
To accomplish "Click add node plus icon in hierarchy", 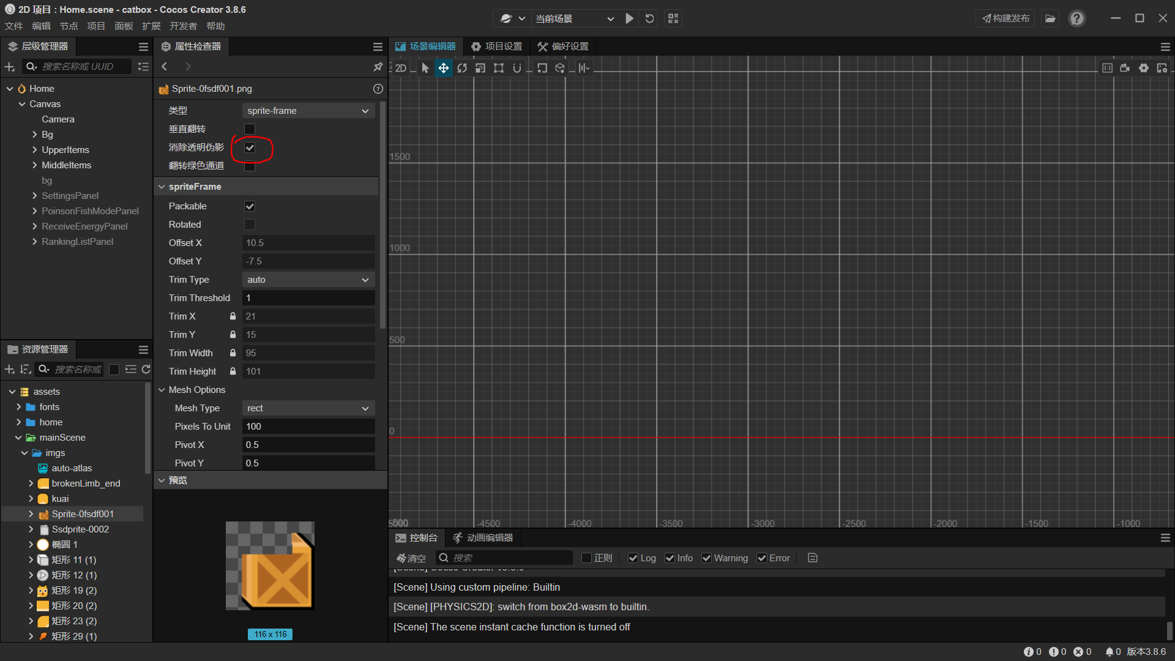I will click(x=10, y=66).
